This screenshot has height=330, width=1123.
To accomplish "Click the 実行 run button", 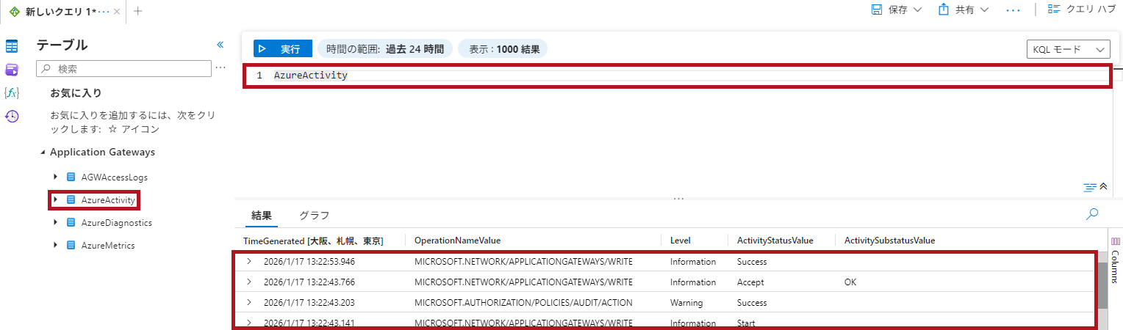I will pyautogui.click(x=283, y=49).
